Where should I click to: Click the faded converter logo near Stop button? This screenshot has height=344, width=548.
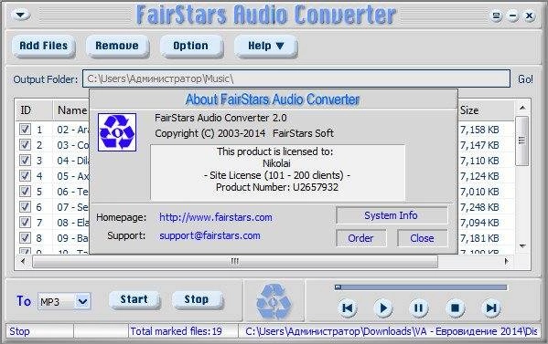(x=274, y=302)
